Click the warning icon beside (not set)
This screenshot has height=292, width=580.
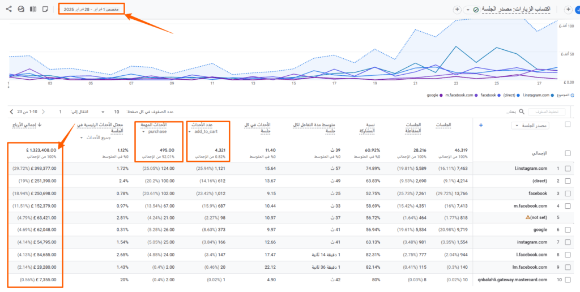[528, 218]
